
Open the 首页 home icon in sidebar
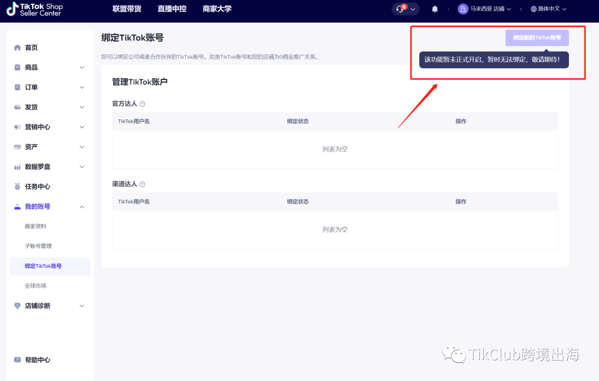17,47
